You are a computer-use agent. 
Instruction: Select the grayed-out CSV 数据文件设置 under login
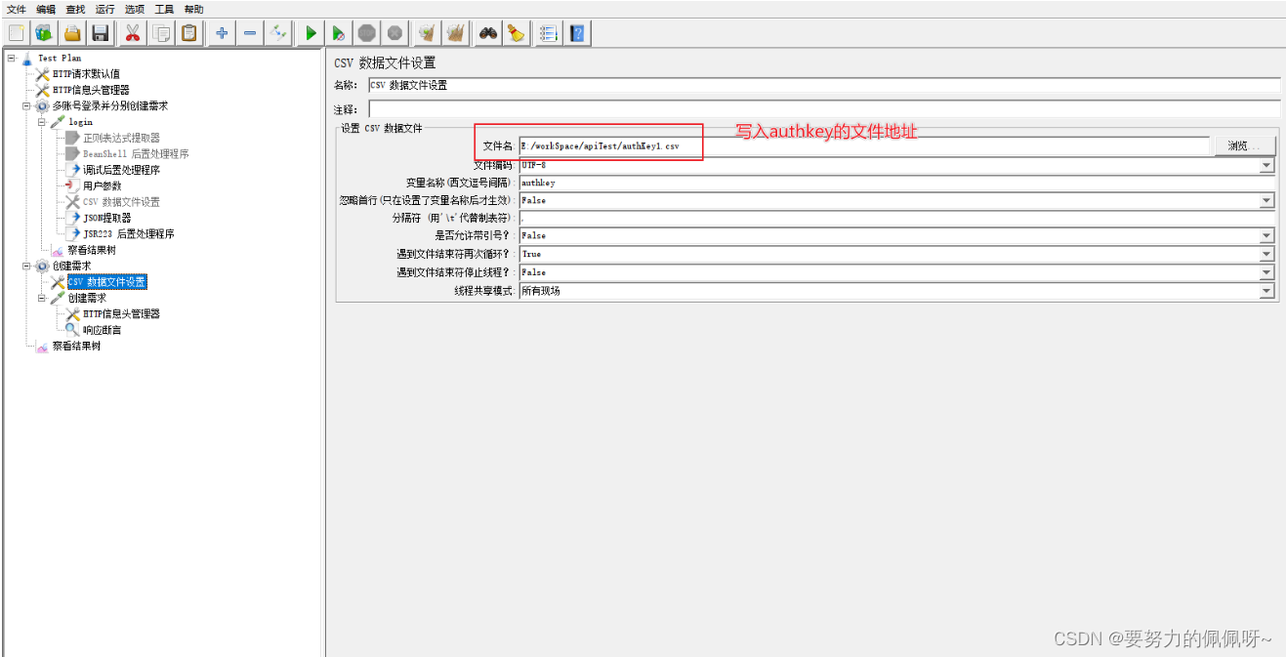pos(121,202)
